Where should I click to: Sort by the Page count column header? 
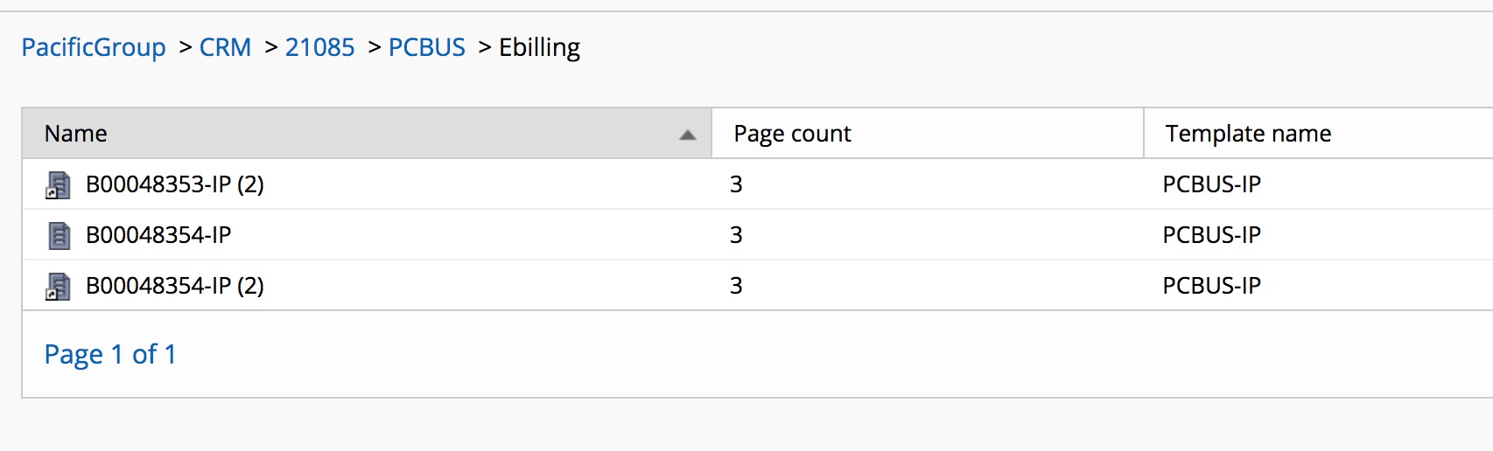792,134
